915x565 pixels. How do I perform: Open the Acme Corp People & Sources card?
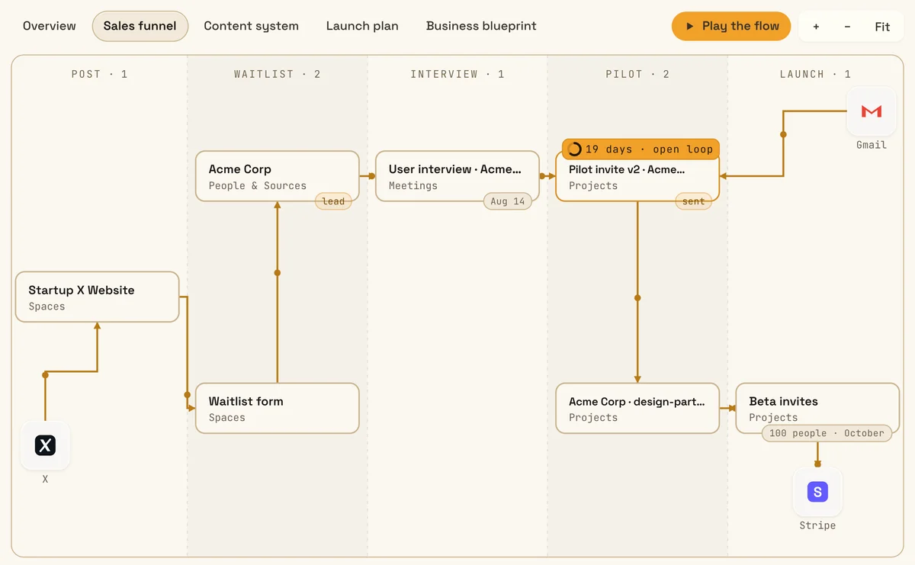pos(278,176)
